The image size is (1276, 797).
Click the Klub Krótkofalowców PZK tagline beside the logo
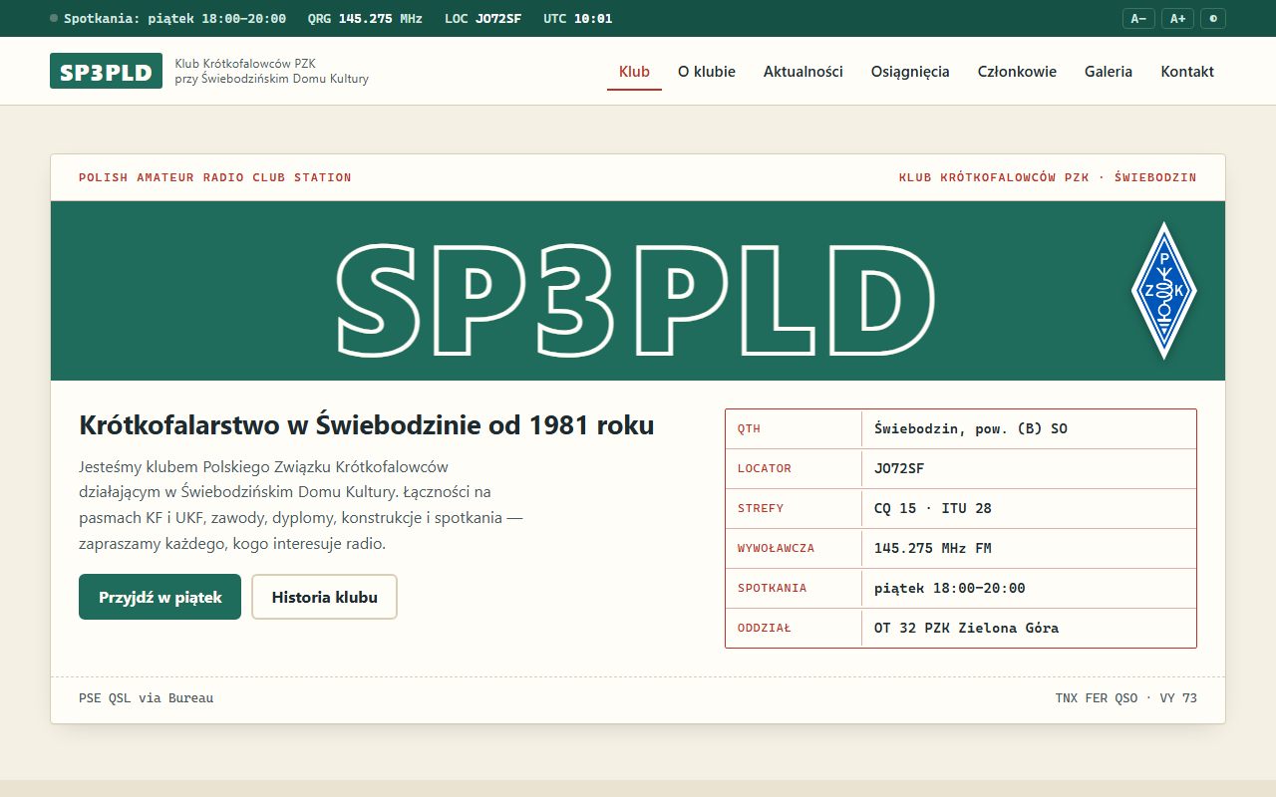coord(272,71)
